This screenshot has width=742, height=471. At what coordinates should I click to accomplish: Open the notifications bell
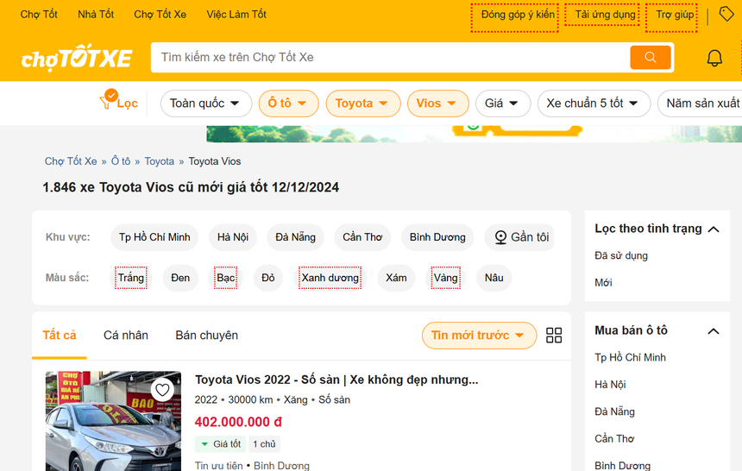click(714, 58)
